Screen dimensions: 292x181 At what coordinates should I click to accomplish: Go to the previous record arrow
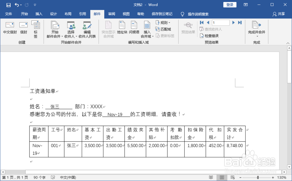(x=208, y=22)
